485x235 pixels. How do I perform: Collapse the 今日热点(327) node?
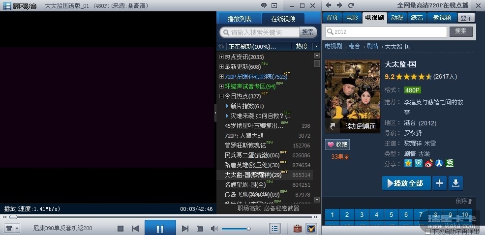point(221,96)
